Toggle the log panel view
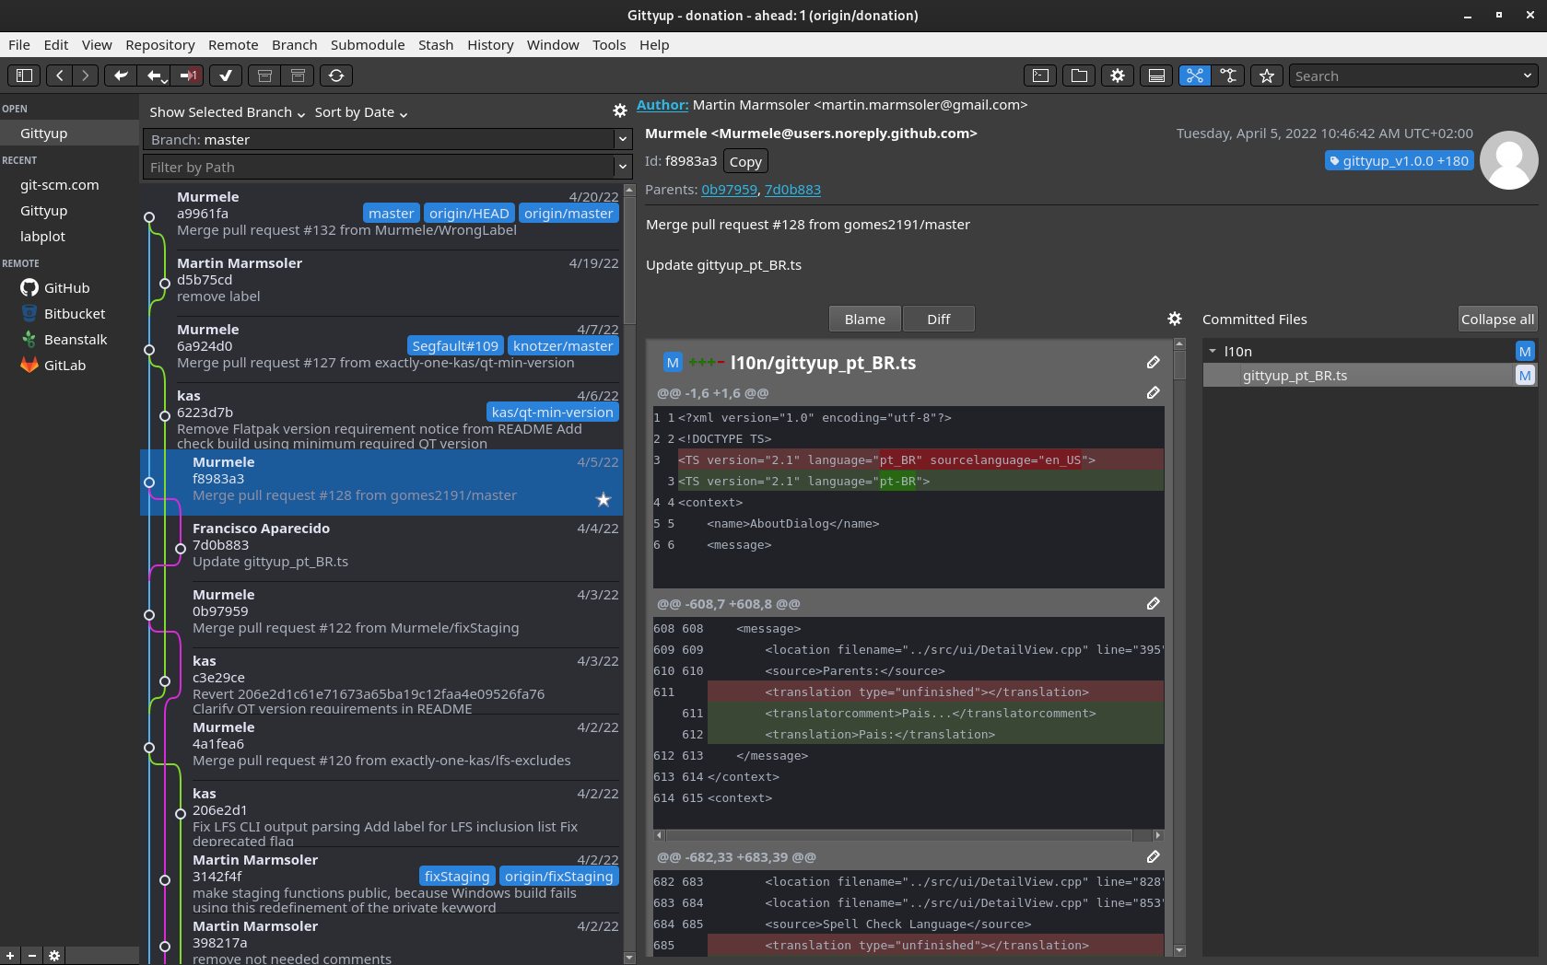 coord(1156,76)
